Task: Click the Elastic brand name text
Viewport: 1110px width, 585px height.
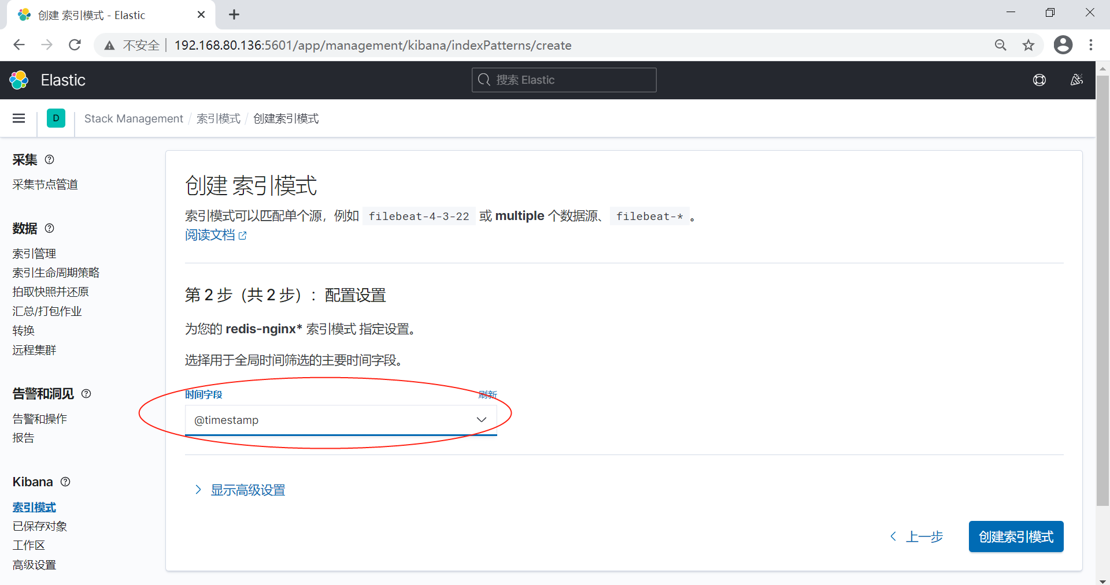Action: (x=63, y=80)
